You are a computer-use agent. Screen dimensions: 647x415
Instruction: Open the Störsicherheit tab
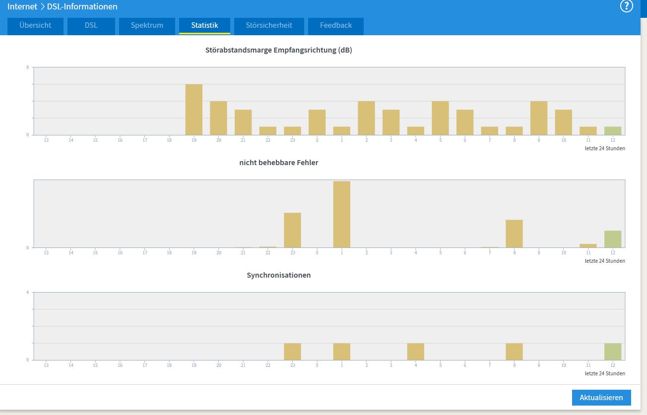269,26
